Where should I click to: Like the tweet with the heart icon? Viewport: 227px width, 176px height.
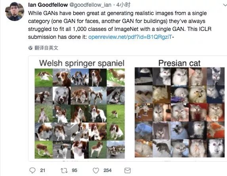point(96,170)
